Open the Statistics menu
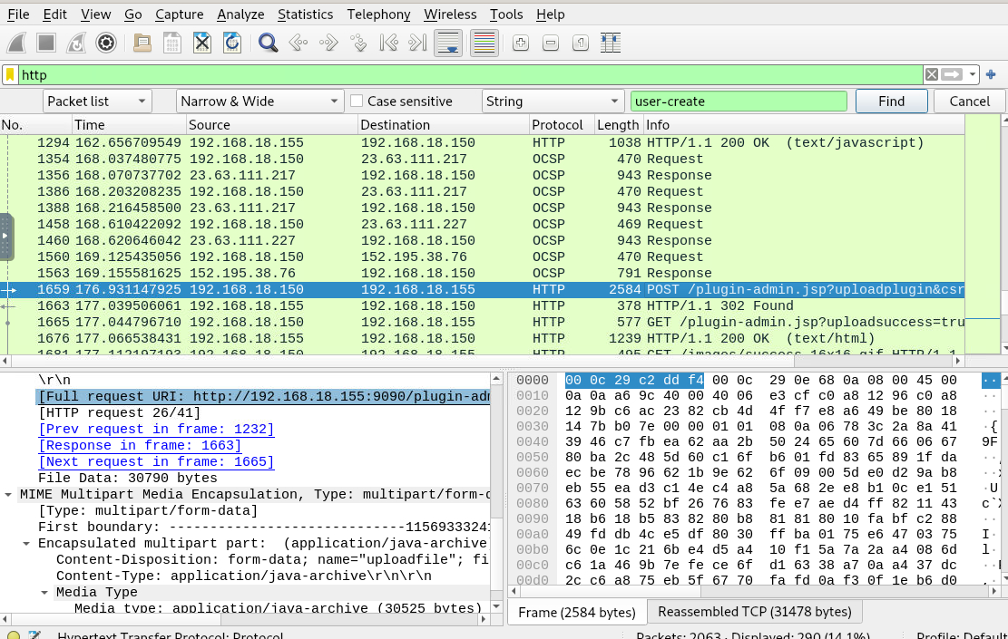The height and width of the screenshot is (639, 1008). 305,15
